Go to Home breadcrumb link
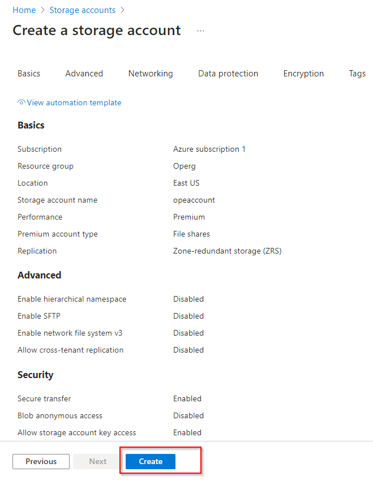Viewport: 373px width, 489px height. pyautogui.click(x=24, y=10)
